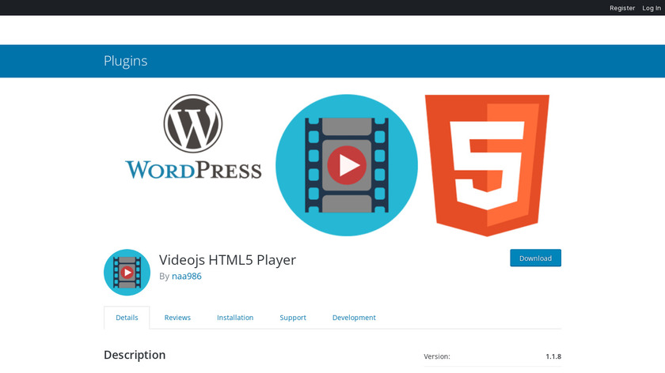This screenshot has width=665, height=373.
Task: Open the Installation tab
Action: point(235,318)
